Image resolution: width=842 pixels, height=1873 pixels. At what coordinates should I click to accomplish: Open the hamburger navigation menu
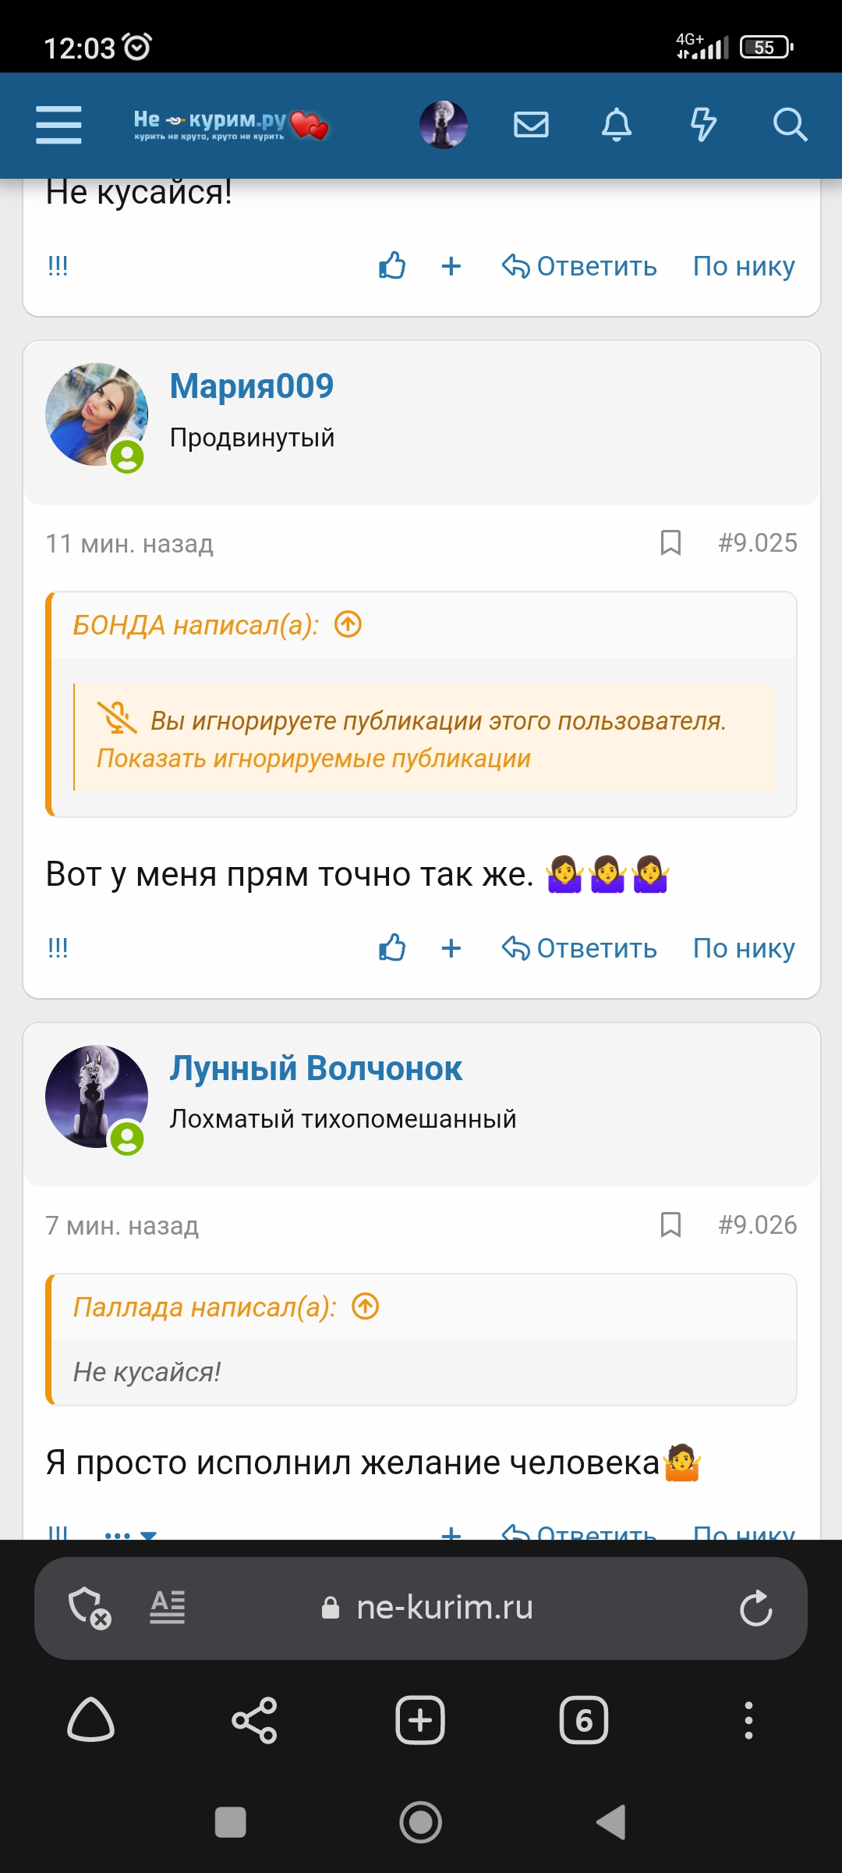point(58,125)
